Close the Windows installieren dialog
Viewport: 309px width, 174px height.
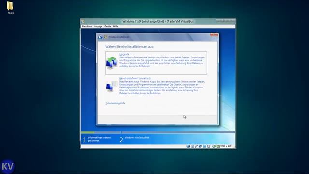[214, 35]
